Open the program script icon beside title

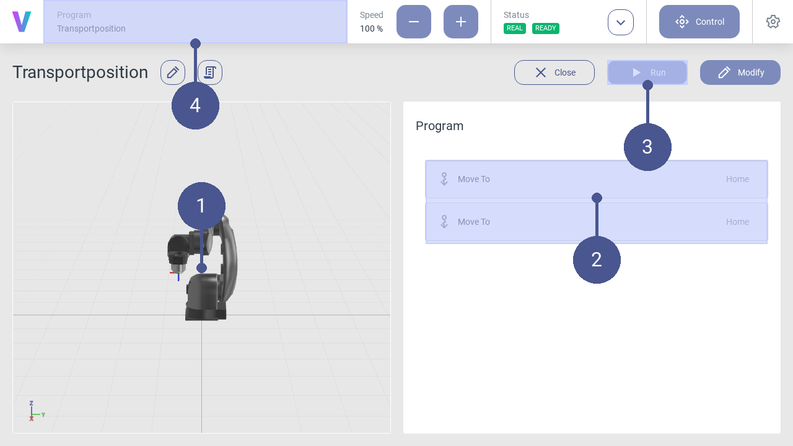point(210,72)
